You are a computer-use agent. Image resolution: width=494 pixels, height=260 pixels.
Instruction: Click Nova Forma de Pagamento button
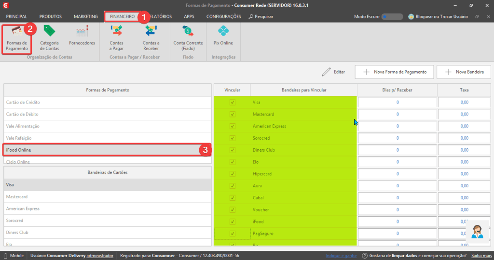coord(395,72)
